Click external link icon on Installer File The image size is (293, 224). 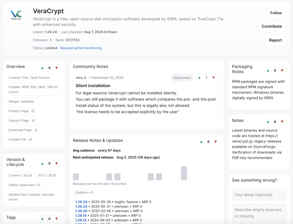coord(30,139)
